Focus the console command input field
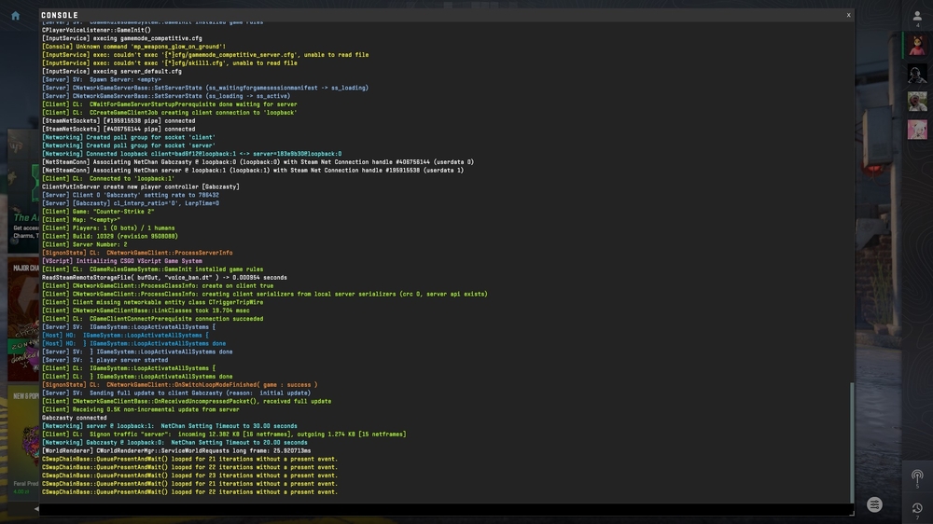Image resolution: width=933 pixels, height=524 pixels. click(445, 509)
